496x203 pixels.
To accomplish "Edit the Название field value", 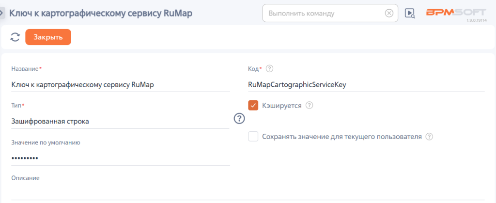I will (x=121, y=84).
